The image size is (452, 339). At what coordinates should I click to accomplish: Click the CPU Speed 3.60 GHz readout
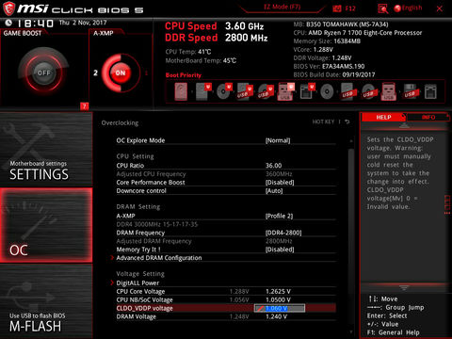click(x=215, y=26)
